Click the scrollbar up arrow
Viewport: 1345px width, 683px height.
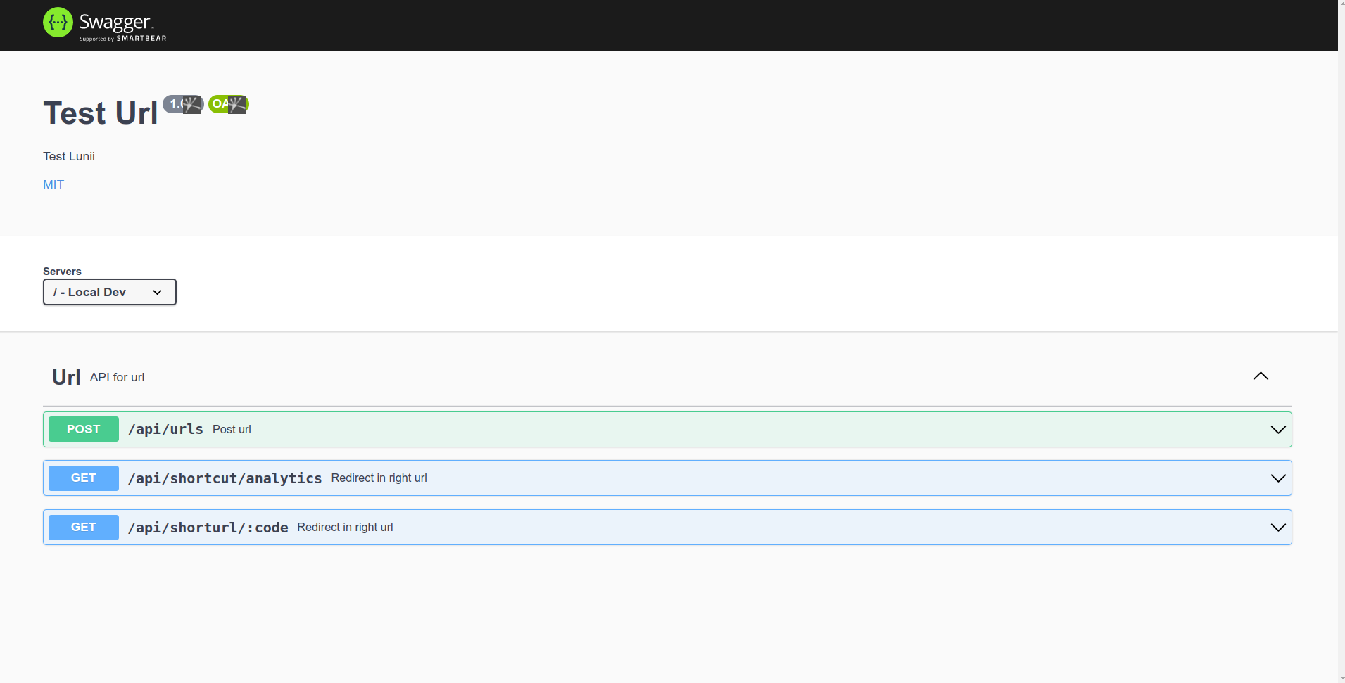pyautogui.click(x=1339, y=6)
